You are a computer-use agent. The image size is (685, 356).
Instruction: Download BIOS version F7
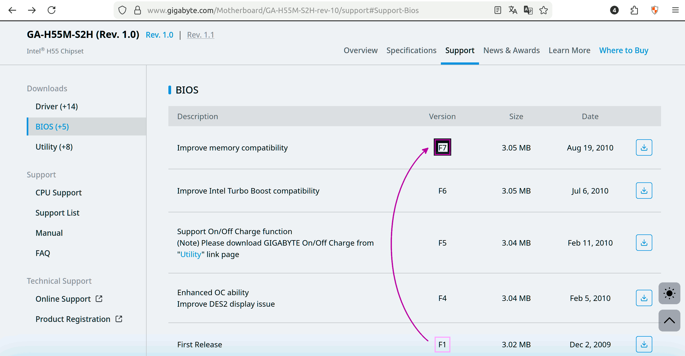click(x=644, y=147)
